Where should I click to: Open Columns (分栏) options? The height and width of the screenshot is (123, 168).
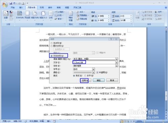[51, 16]
